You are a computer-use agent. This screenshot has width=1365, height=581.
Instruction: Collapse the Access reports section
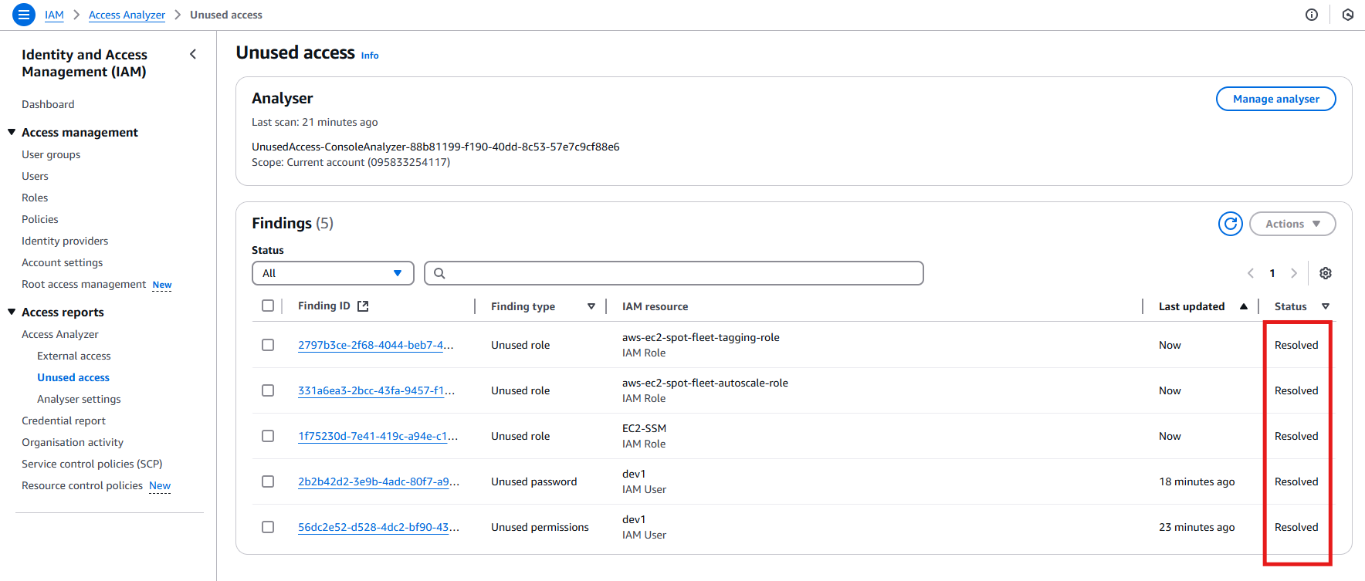pyautogui.click(x=12, y=312)
